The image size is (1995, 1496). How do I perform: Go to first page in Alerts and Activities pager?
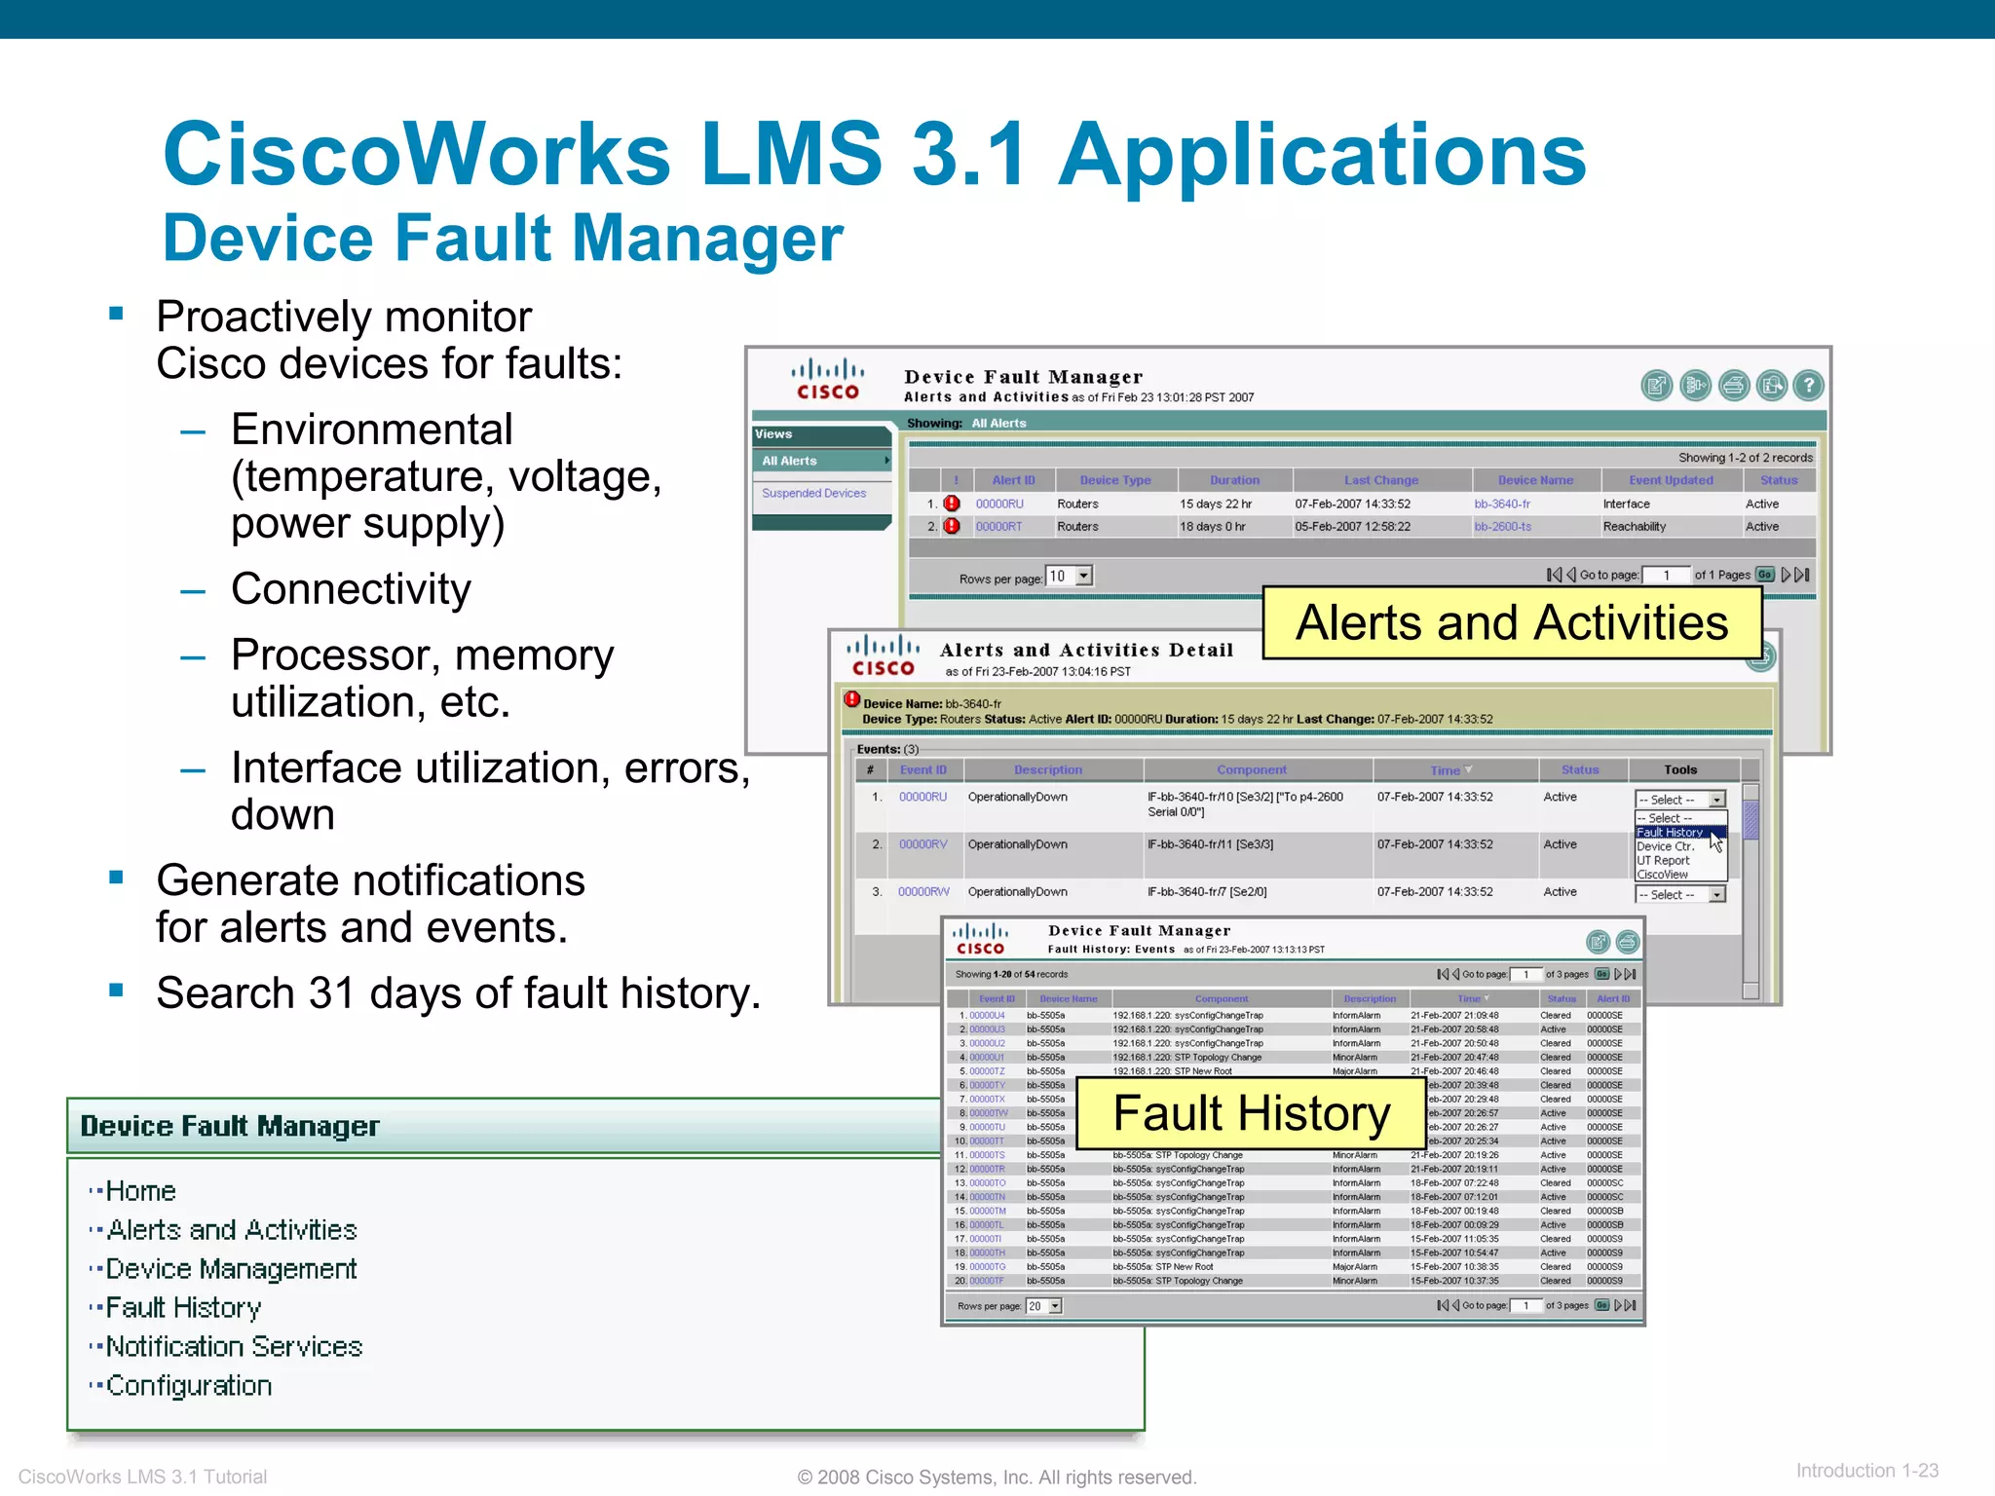click(1554, 575)
